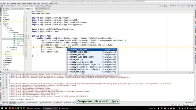Image resolution: width=196 pixels, height=110 pixels.
Task: Open the Spring tool window tab
Action: 5,103
